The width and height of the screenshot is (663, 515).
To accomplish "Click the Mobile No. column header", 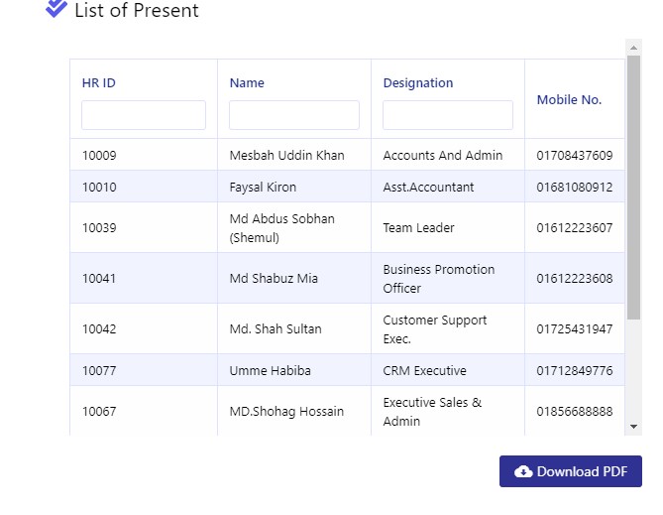I will [x=569, y=100].
